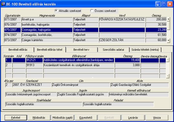Click the Cím field 'Zuglói Önkormányzat'
Image resolution: width=174 pixels, height=122 pixels.
click(81, 85)
